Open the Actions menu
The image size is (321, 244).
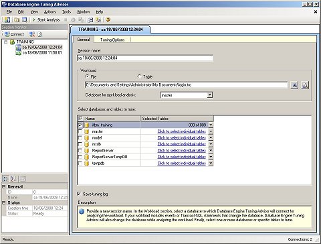(x=50, y=12)
